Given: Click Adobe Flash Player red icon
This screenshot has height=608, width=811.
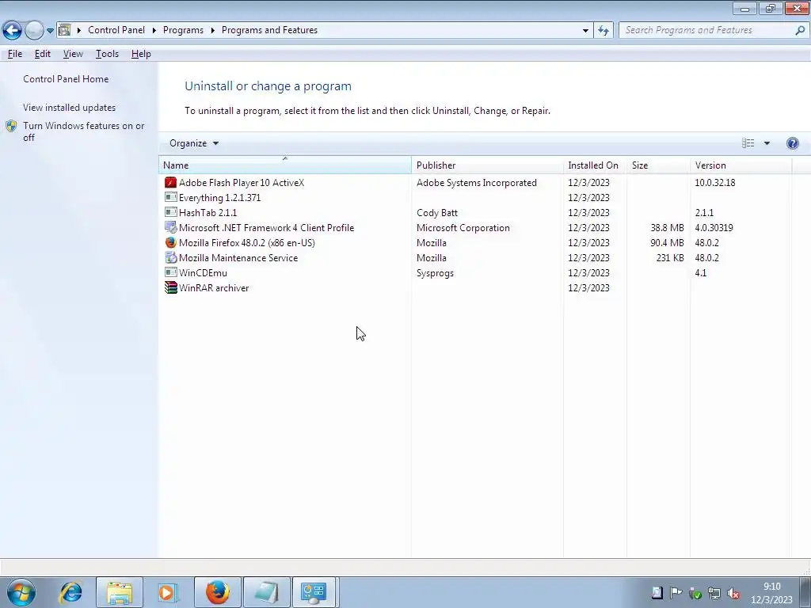Looking at the screenshot, I should pyautogui.click(x=171, y=183).
